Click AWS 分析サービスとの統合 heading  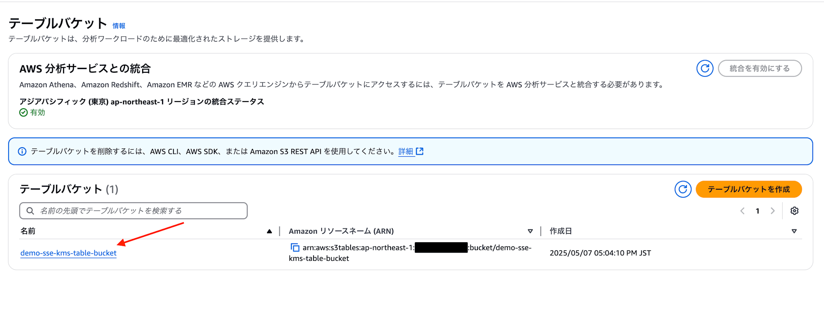(x=85, y=69)
